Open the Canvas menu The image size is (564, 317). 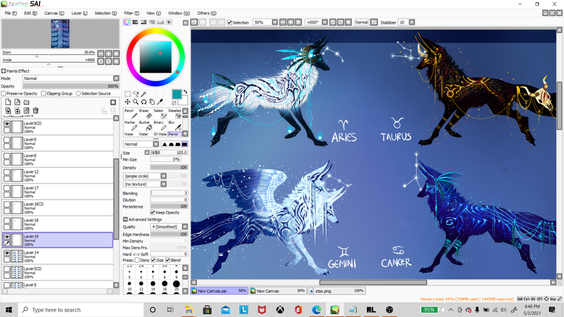55,13
